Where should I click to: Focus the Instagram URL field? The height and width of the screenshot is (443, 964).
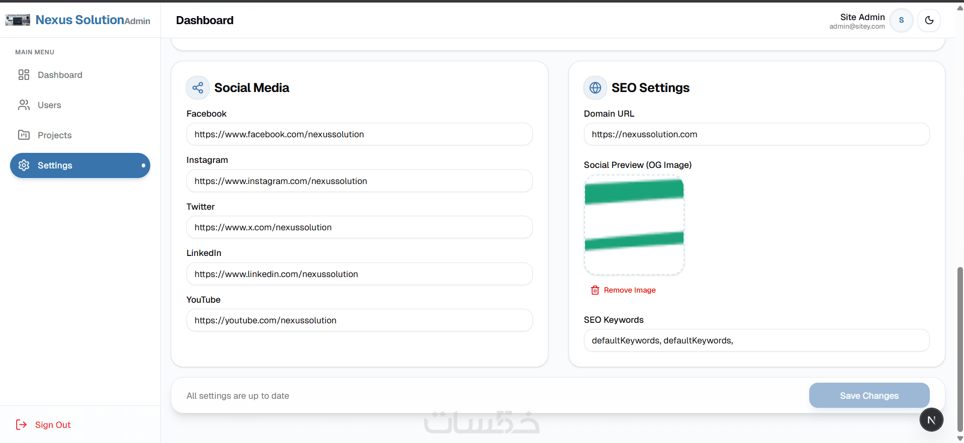coord(359,181)
